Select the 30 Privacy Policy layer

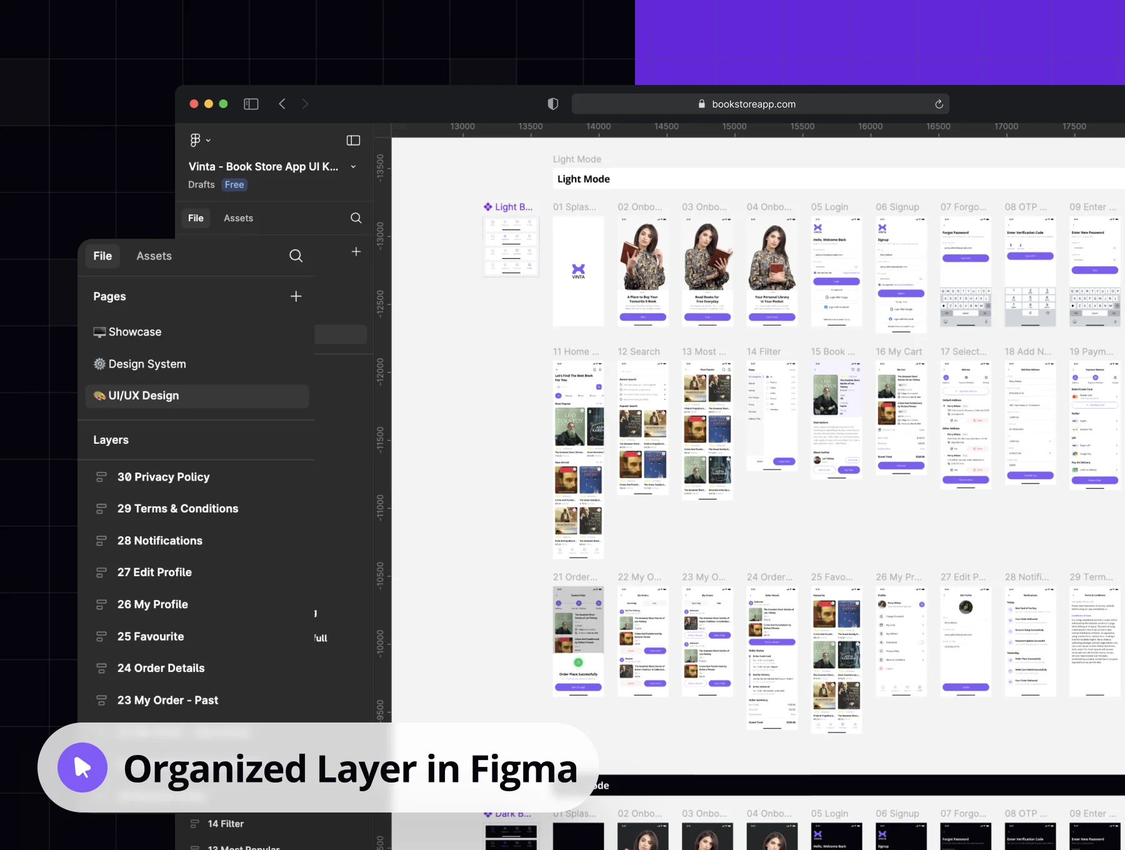tap(164, 477)
